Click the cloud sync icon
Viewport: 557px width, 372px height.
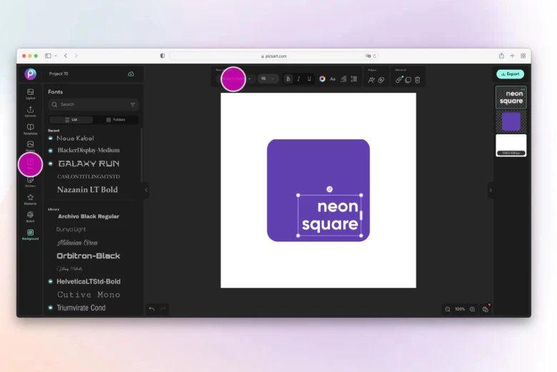[x=131, y=74]
